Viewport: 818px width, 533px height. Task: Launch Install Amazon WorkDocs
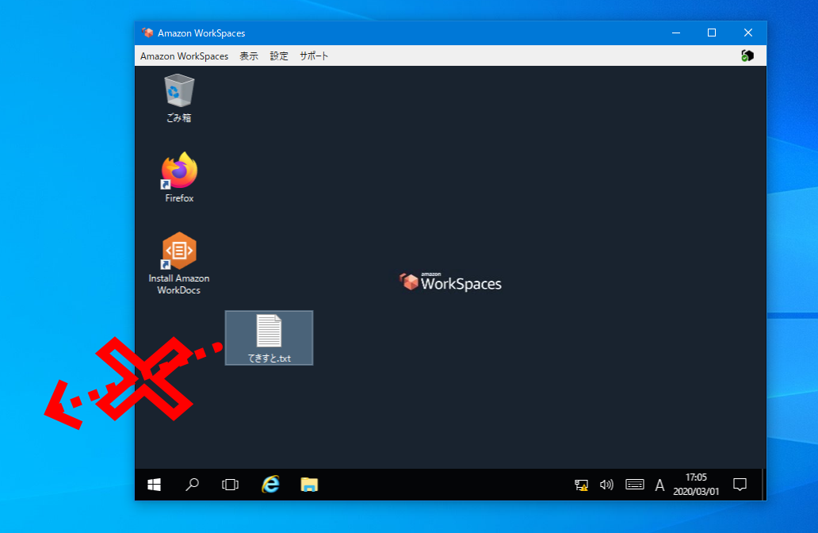[x=178, y=248]
